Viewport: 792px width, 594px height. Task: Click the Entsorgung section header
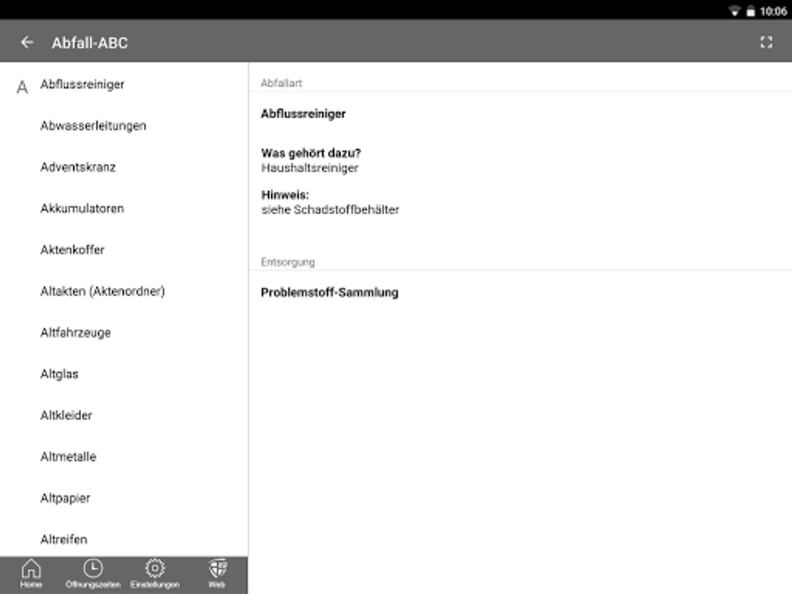point(288,262)
